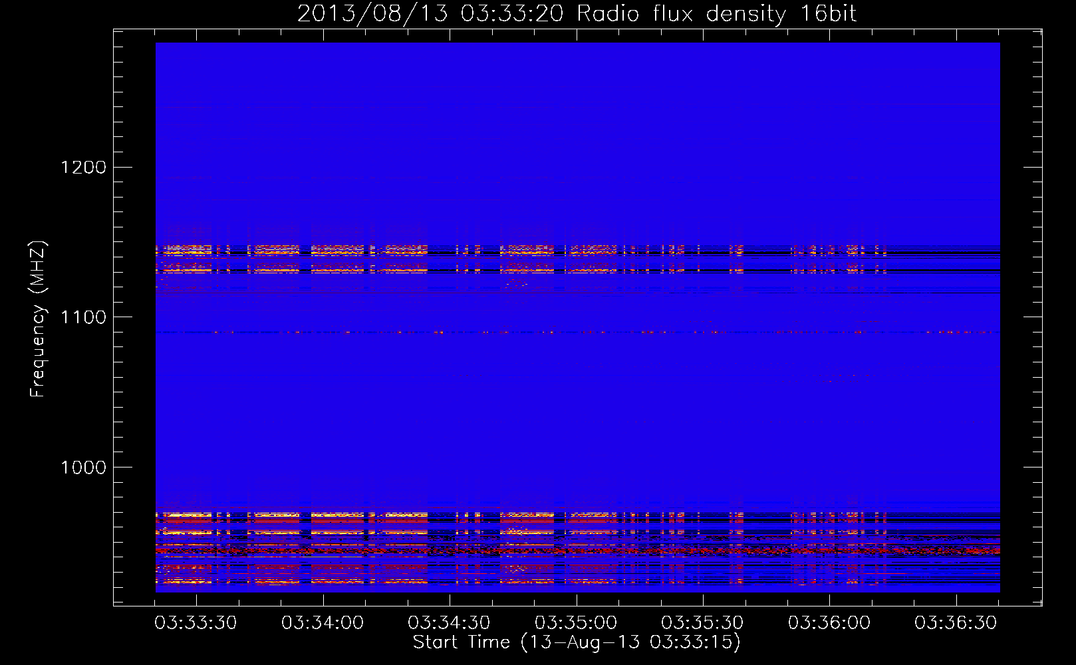Click the 03:35:30 time tick label
This screenshot has width=1076, height=665.
[702, 623]
